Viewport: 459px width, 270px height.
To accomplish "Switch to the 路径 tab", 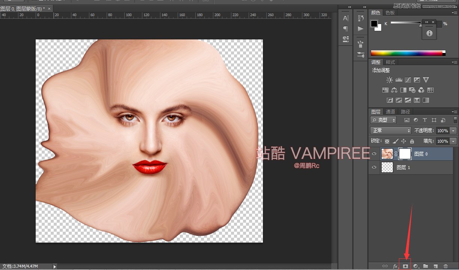I will coord(405,112).
